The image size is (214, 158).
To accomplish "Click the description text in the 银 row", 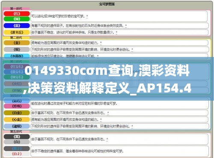I will [81, 49].
